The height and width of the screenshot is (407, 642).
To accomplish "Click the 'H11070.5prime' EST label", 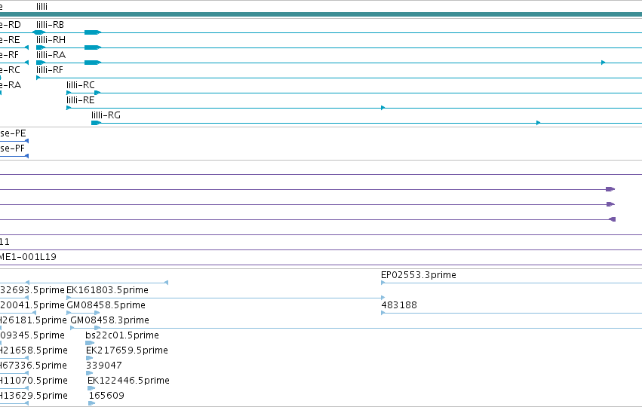I will click(x=34, y=381).
